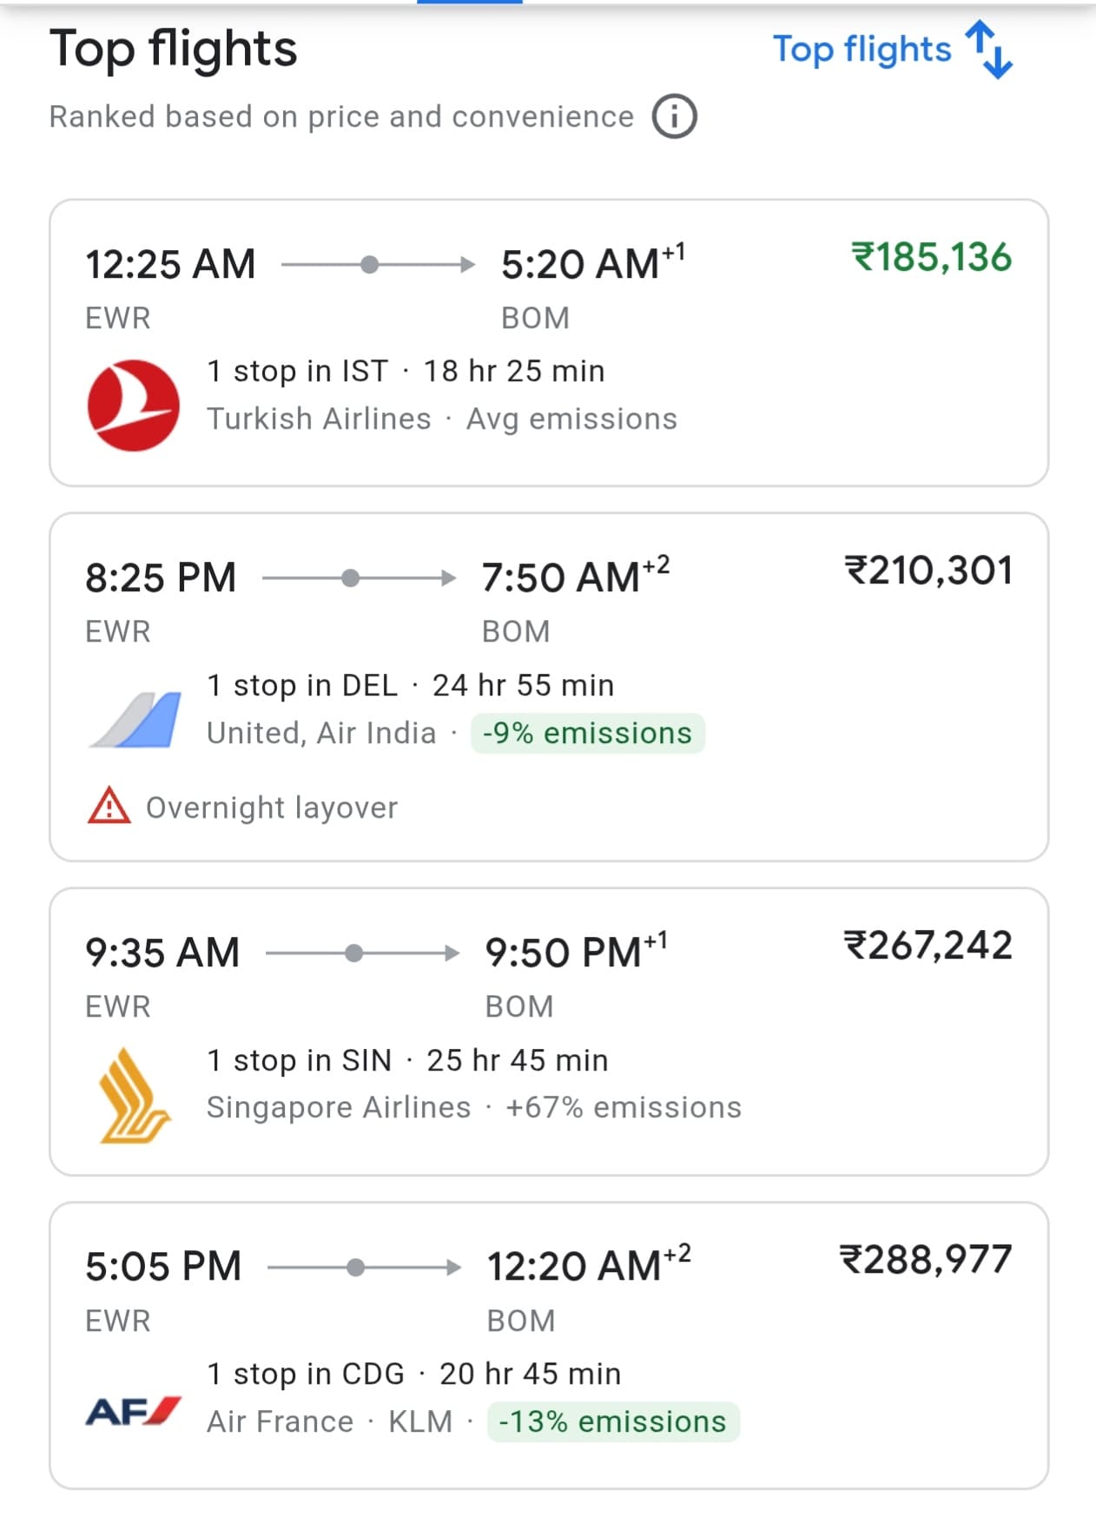
Task: Click the -13% emissions badge
Action: (612, 1422)
